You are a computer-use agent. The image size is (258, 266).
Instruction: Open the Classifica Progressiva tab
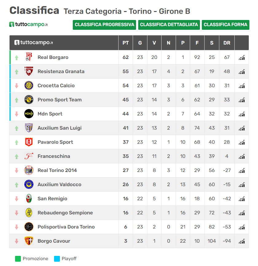coord(104,25)
